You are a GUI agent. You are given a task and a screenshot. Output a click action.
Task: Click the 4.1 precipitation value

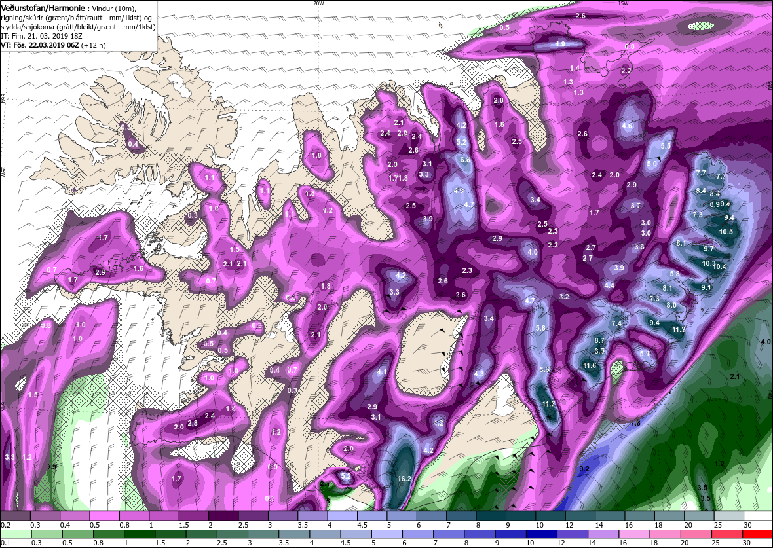pos(381,373)
